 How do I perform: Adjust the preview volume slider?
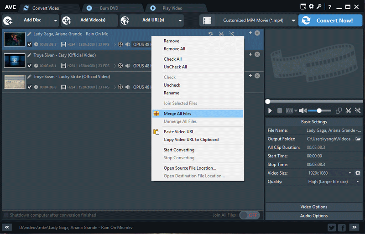coord(319,110)
